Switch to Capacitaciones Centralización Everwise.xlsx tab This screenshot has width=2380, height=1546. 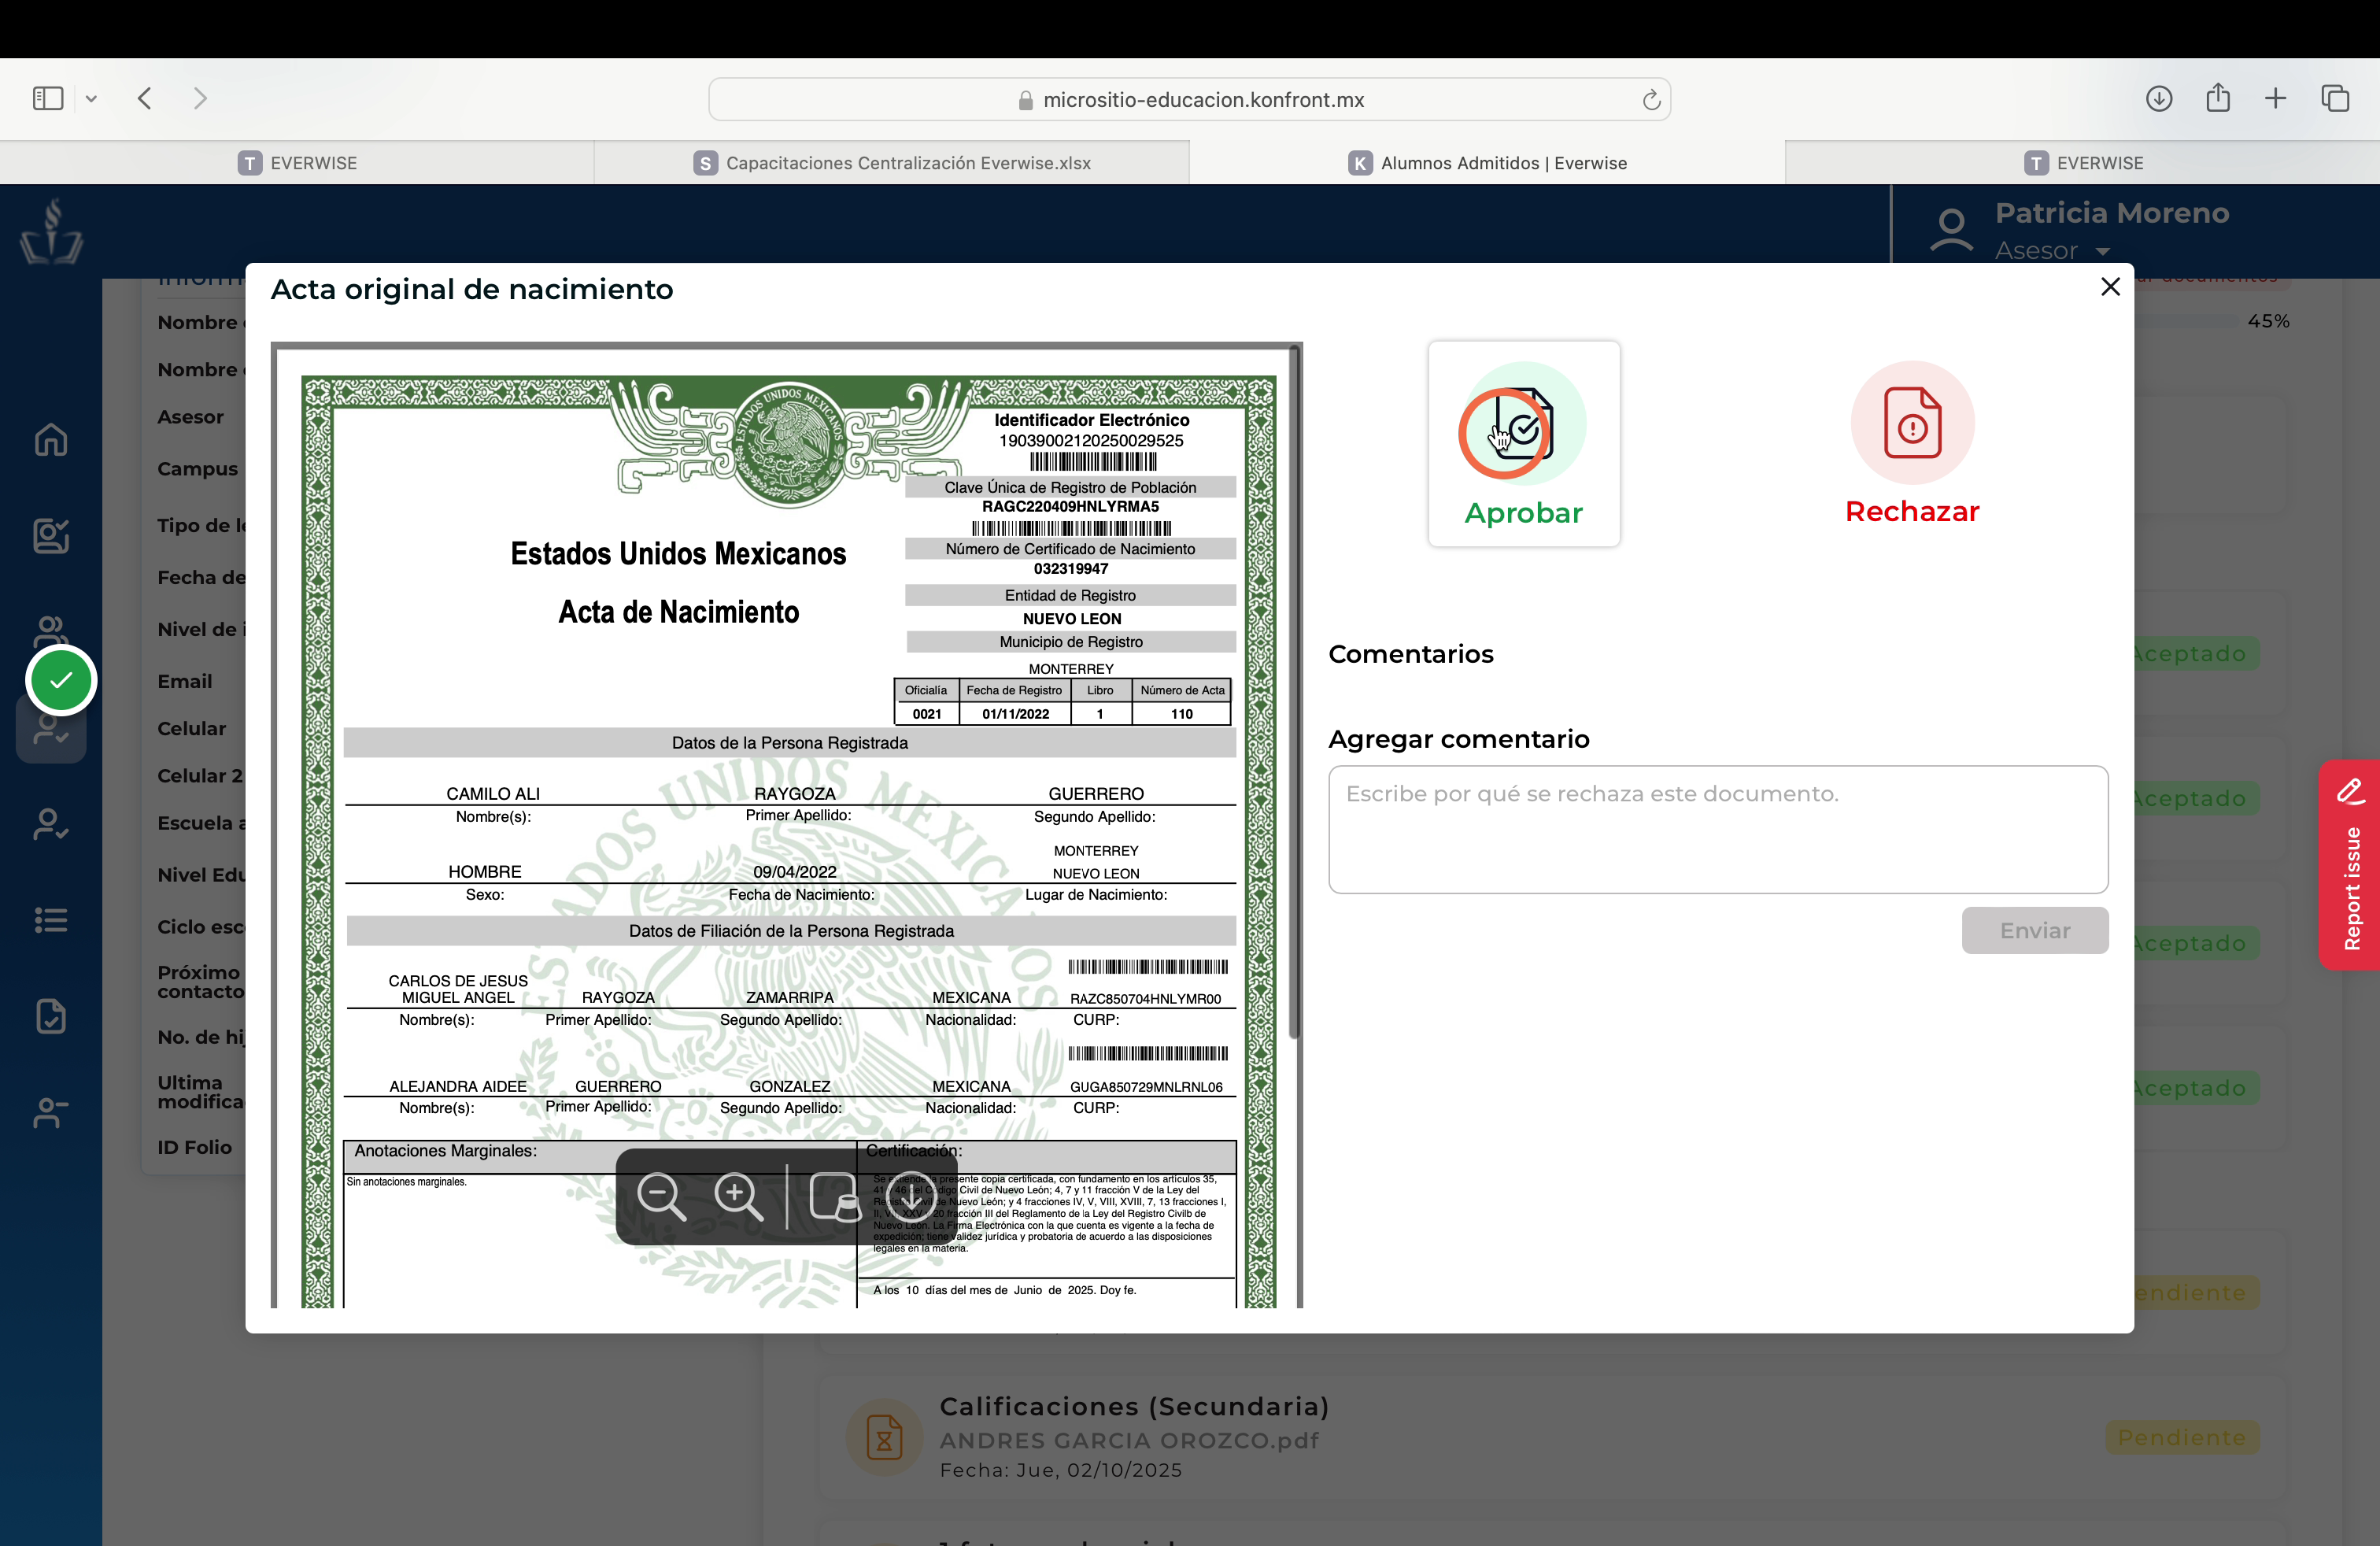(x=892, y=163)
